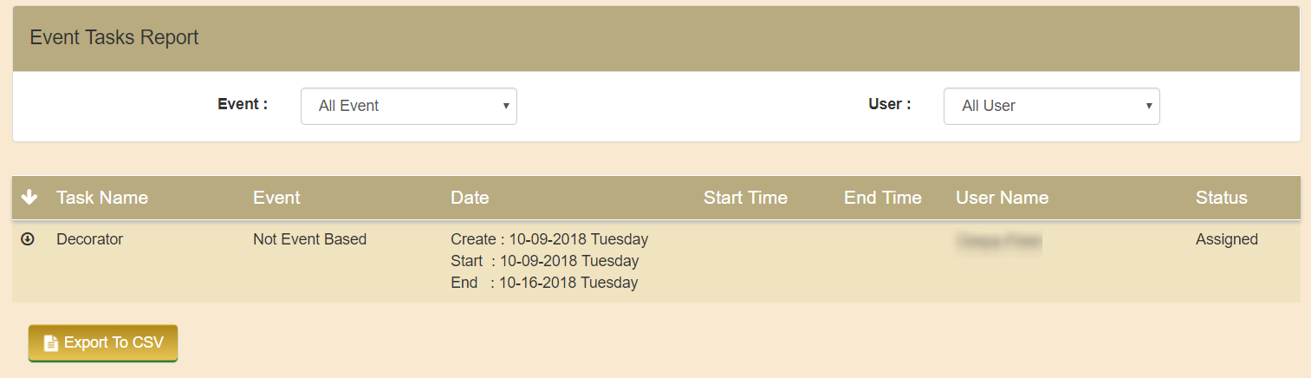Click the Date column header

coord(470,198)
